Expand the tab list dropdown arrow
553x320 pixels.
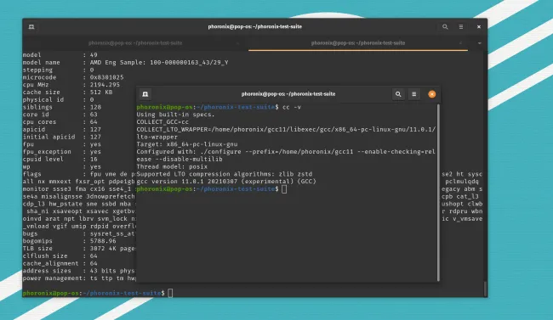click(x=479, y=43)
